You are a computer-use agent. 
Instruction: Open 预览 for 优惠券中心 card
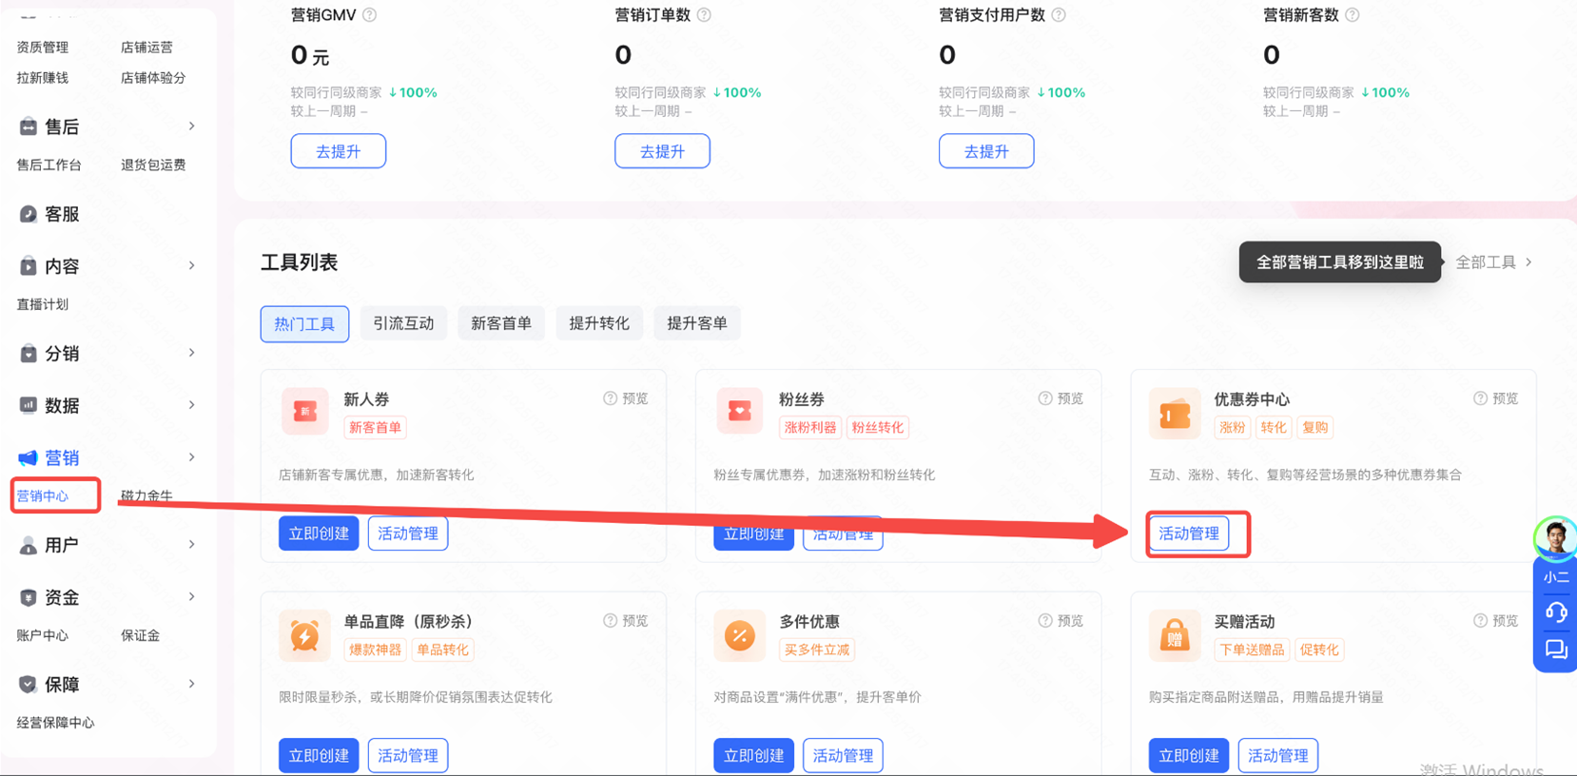pos(1495,398)
